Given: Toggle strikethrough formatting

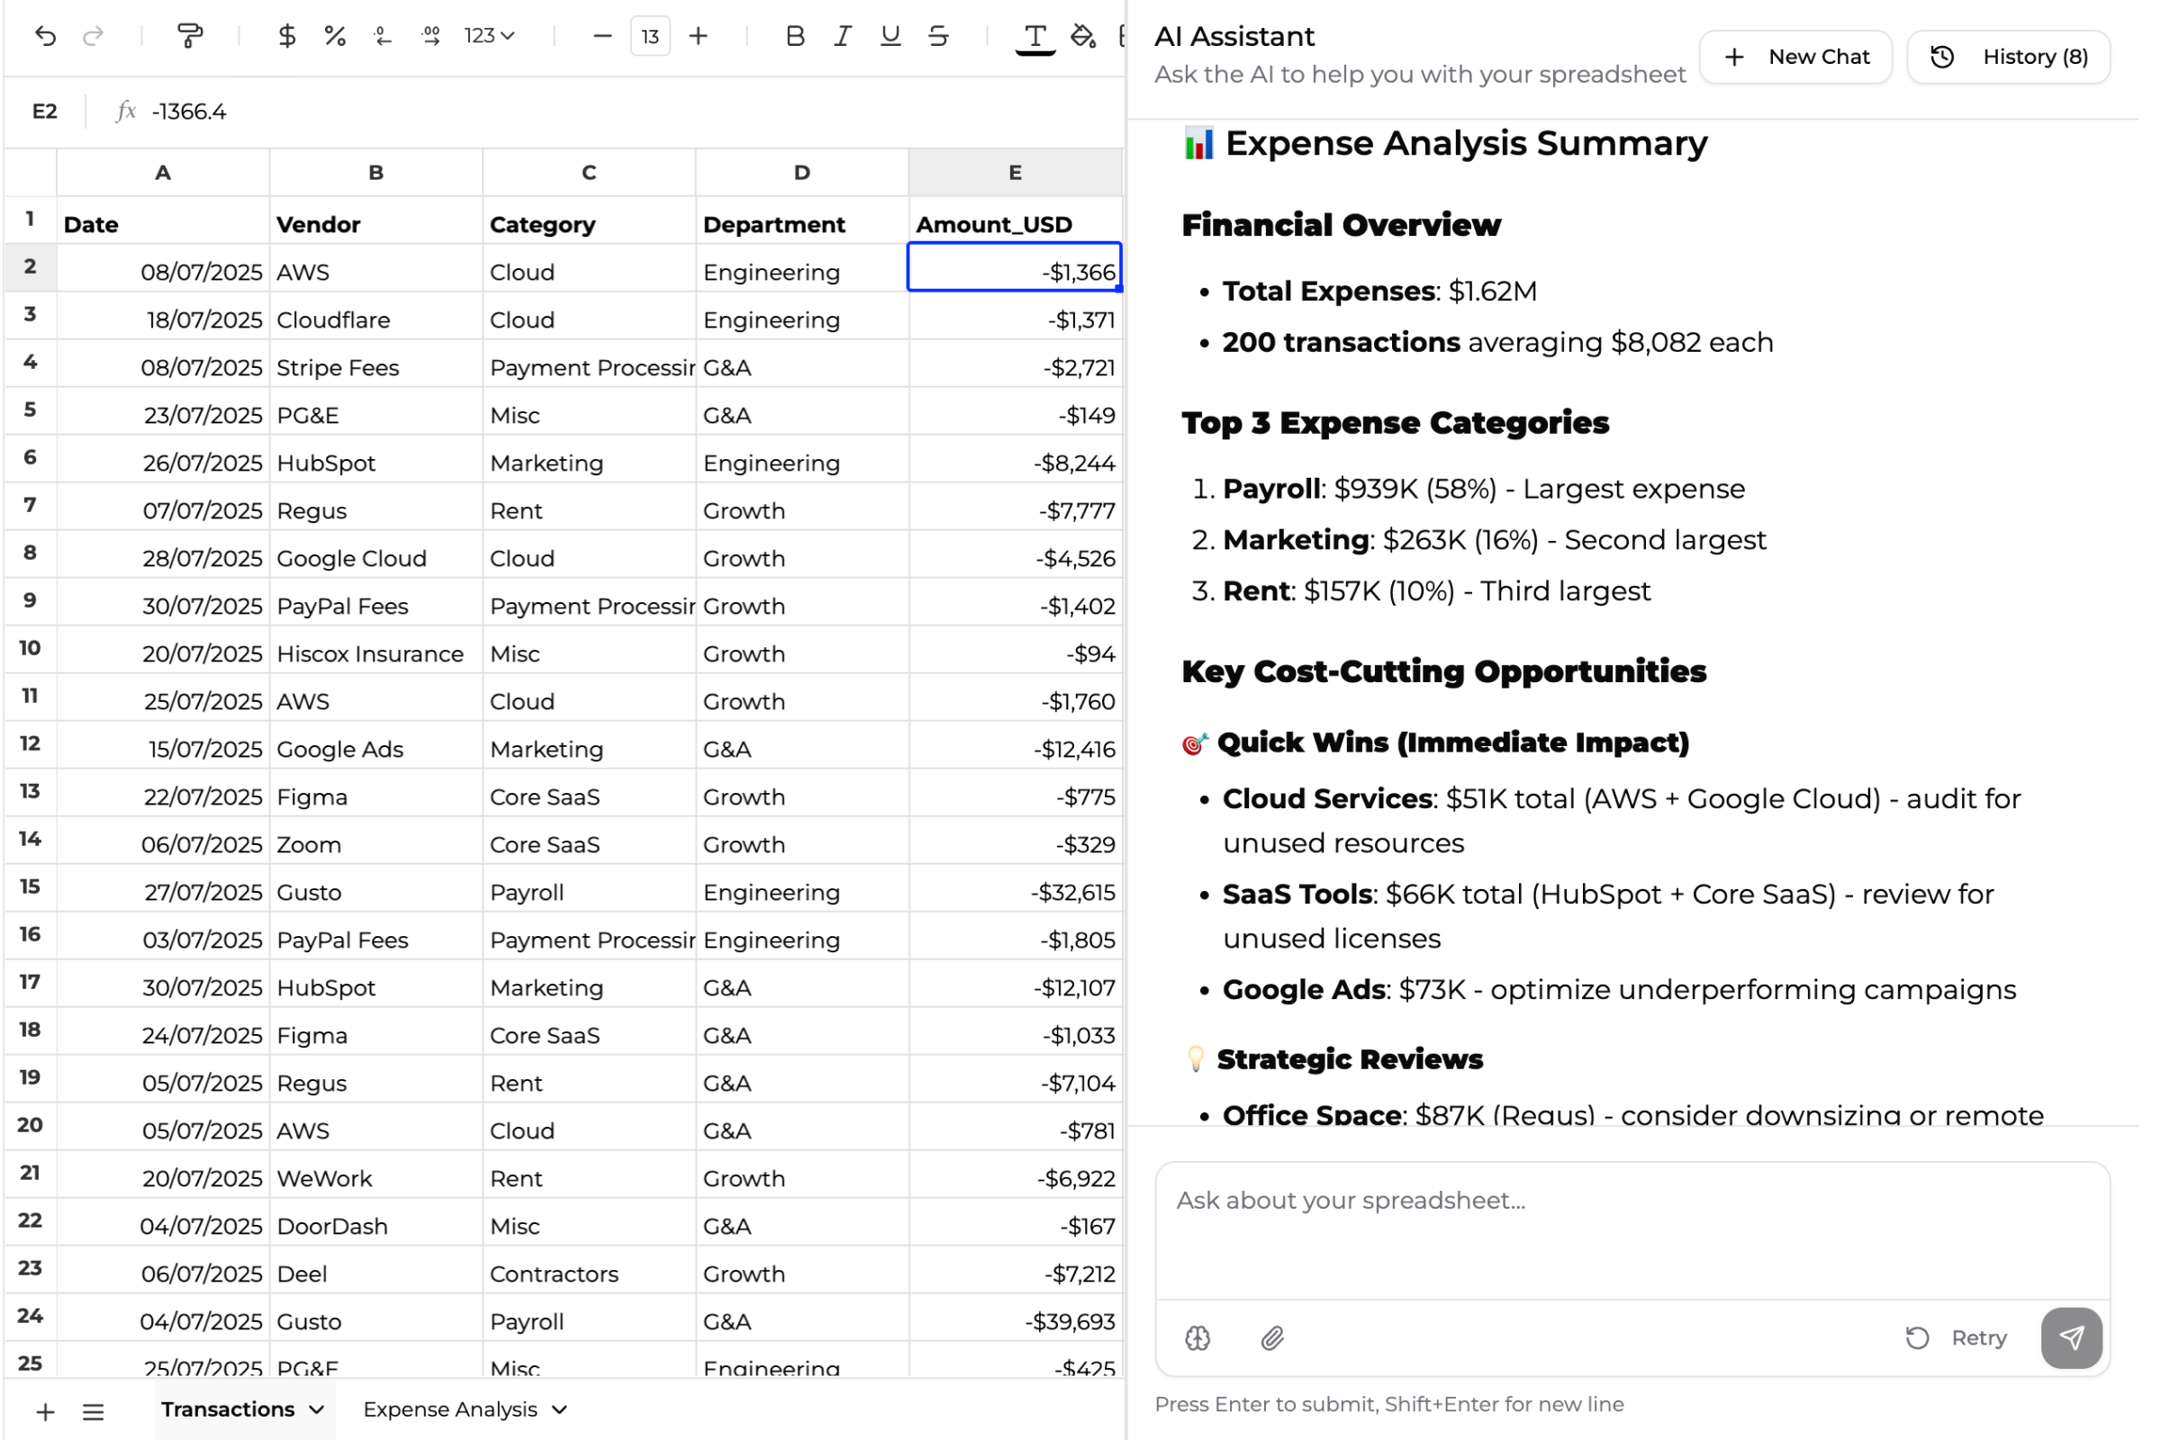Looking at the screenshot, I should pyautogui.click(x=938, y=36).
